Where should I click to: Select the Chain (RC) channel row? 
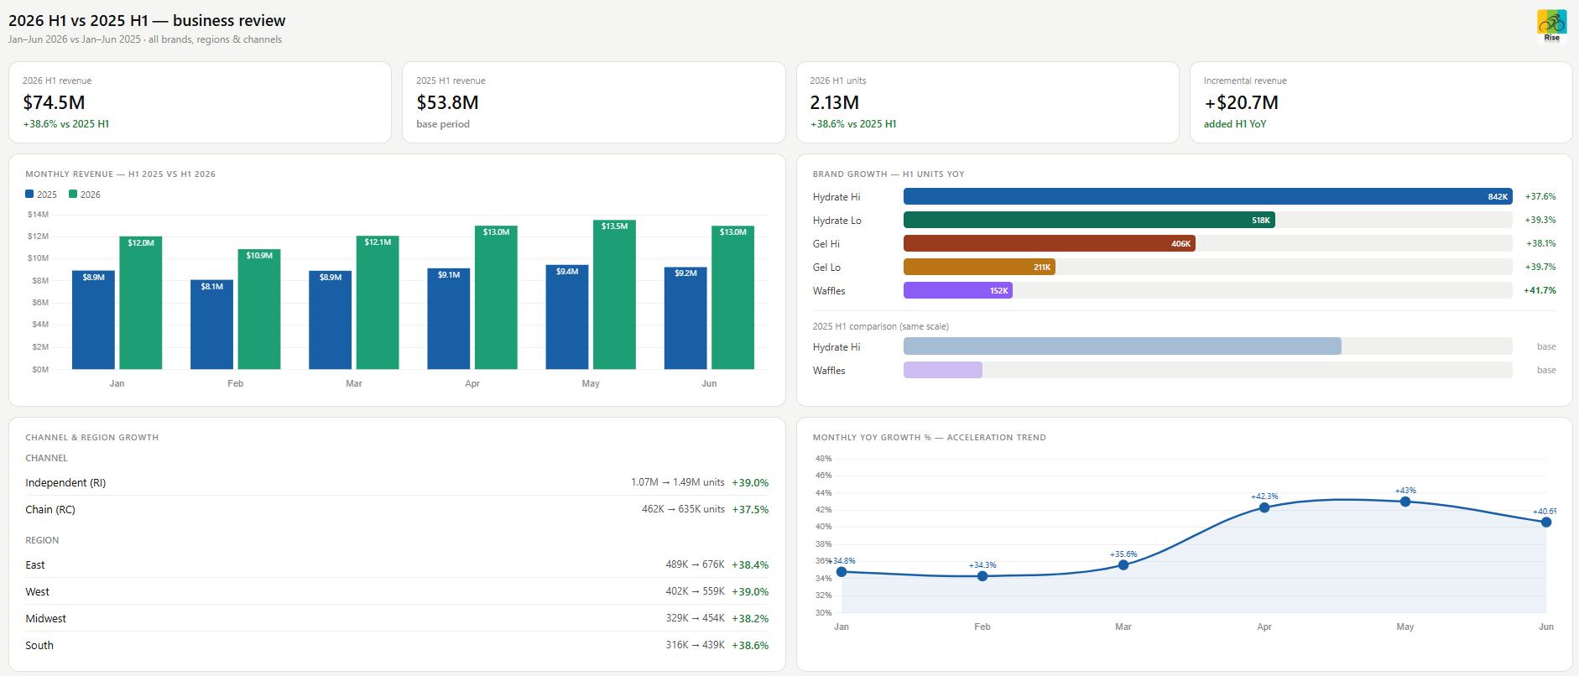click(397, 509)
